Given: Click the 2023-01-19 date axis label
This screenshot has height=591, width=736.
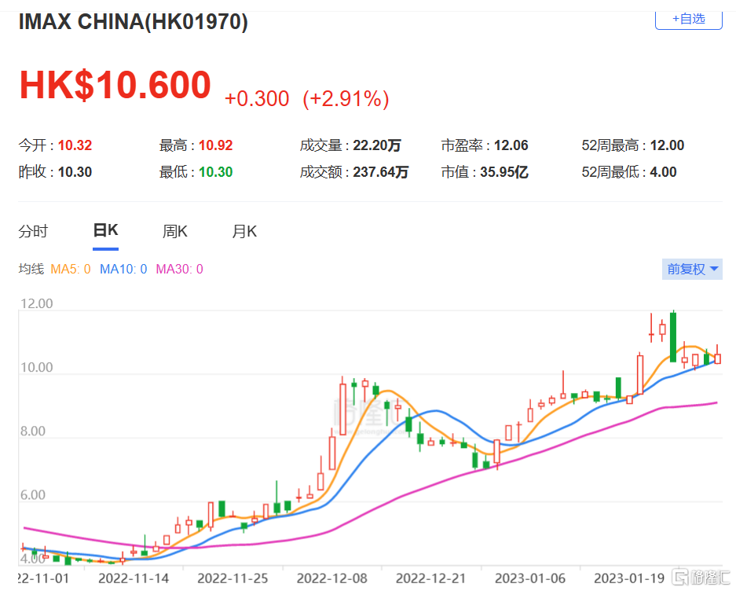Looking at the screenshot, I should point(629,578).
